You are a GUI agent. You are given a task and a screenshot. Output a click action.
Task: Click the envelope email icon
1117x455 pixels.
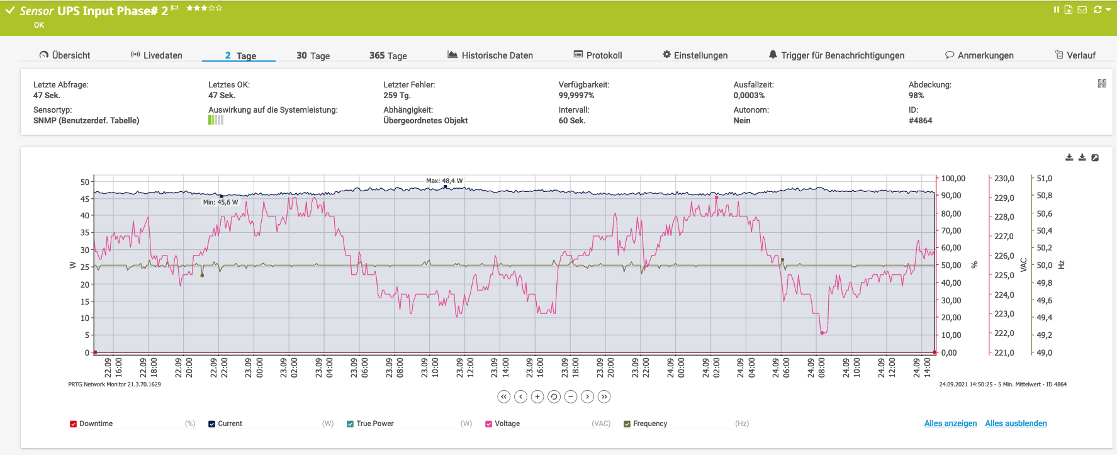point(1082,9)
